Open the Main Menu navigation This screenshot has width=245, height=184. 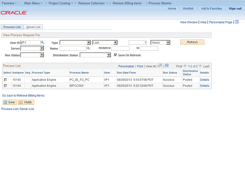[x=33, y=3]
